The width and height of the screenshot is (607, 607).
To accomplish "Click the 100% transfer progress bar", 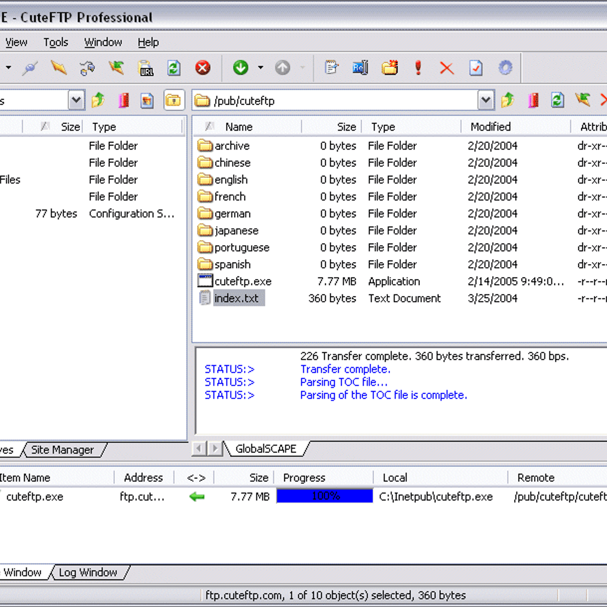I will tap(325, 496).
